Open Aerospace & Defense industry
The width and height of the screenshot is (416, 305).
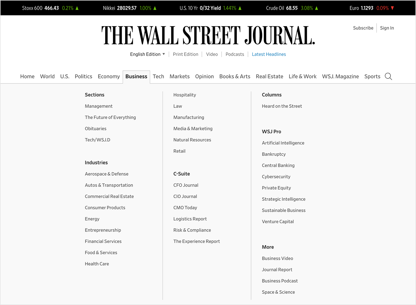pos(107,174)
